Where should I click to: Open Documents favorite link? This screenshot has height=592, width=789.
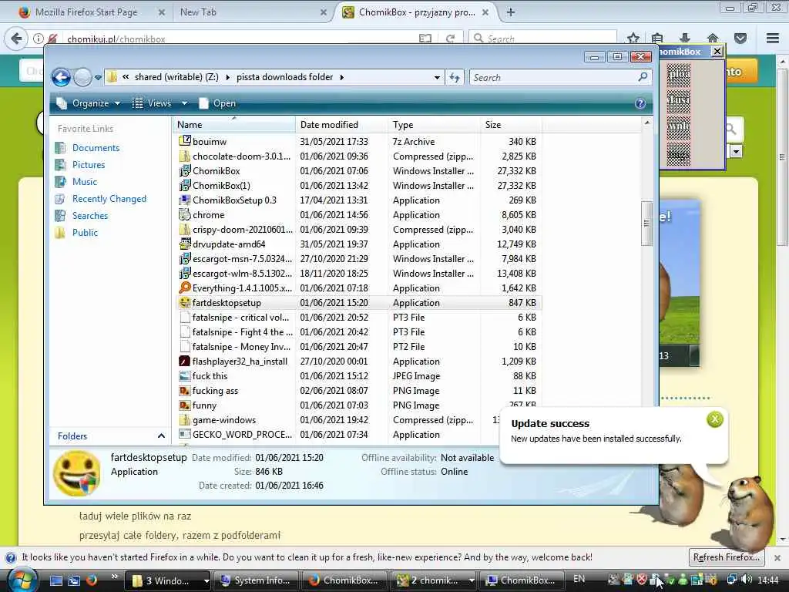pos(96,148)
